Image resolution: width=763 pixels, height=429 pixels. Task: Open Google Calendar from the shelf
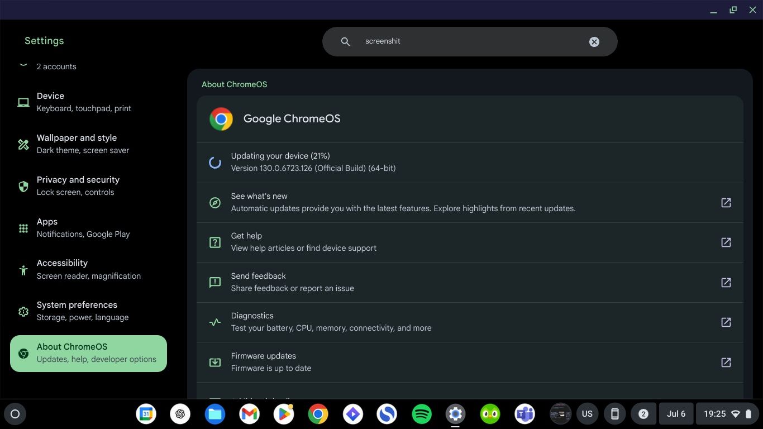click(146, 414)
